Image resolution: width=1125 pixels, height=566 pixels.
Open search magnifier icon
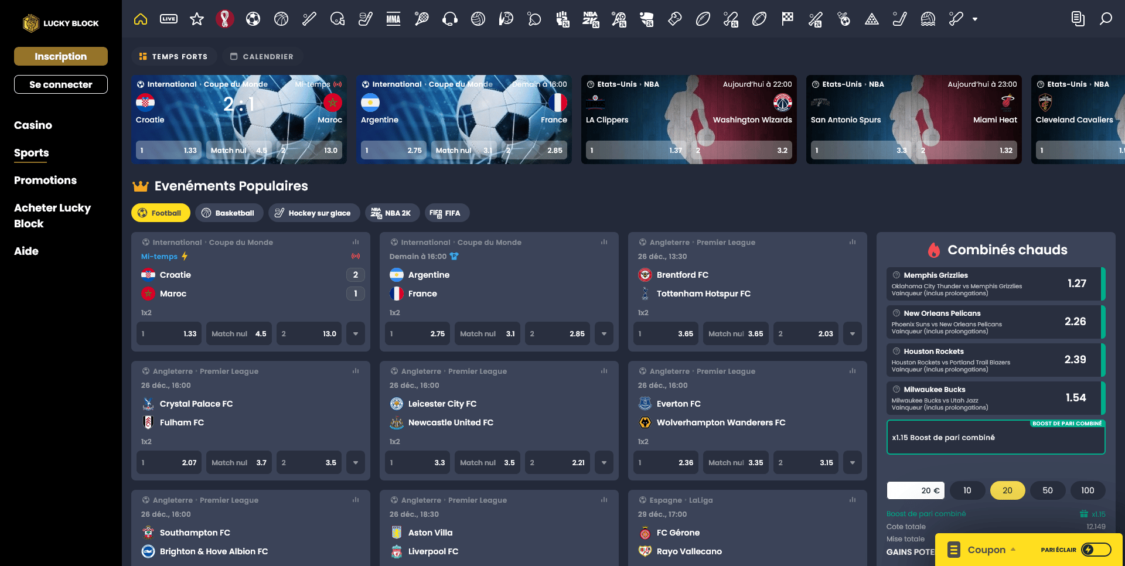(x=1106, y=19)
